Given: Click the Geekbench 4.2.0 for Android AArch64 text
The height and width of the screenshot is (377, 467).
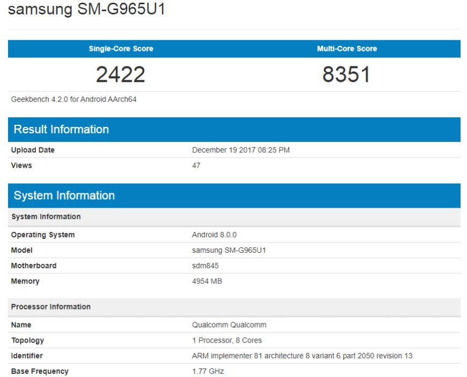Looking at the screenshot, I should 73,100.
